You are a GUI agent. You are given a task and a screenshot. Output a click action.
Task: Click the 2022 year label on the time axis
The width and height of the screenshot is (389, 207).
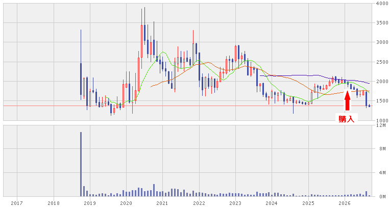click(199, 203)
